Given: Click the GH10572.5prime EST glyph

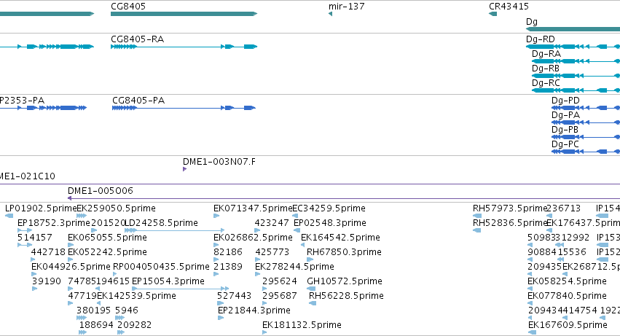Looking at the screenshot, I should 311,289.
